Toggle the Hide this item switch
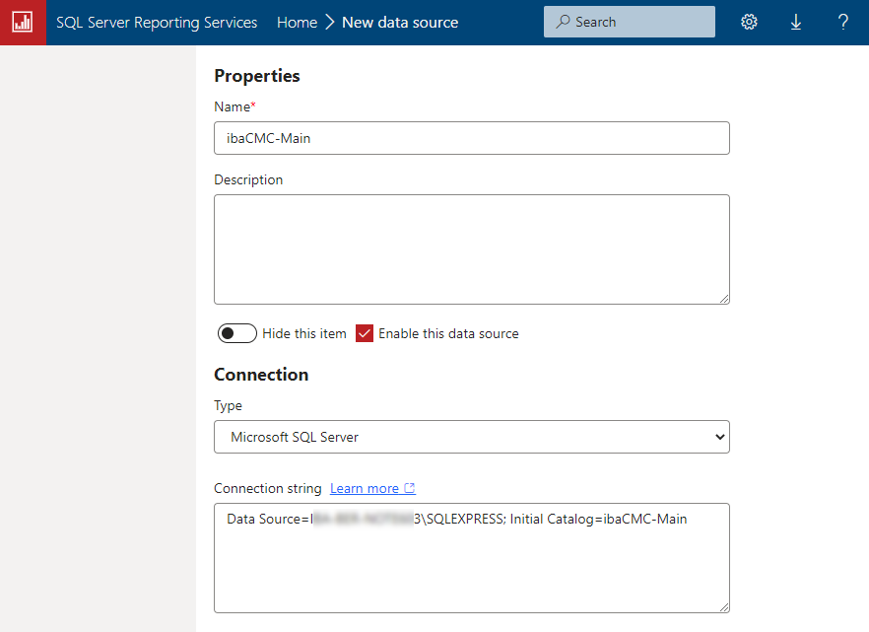 237,333
